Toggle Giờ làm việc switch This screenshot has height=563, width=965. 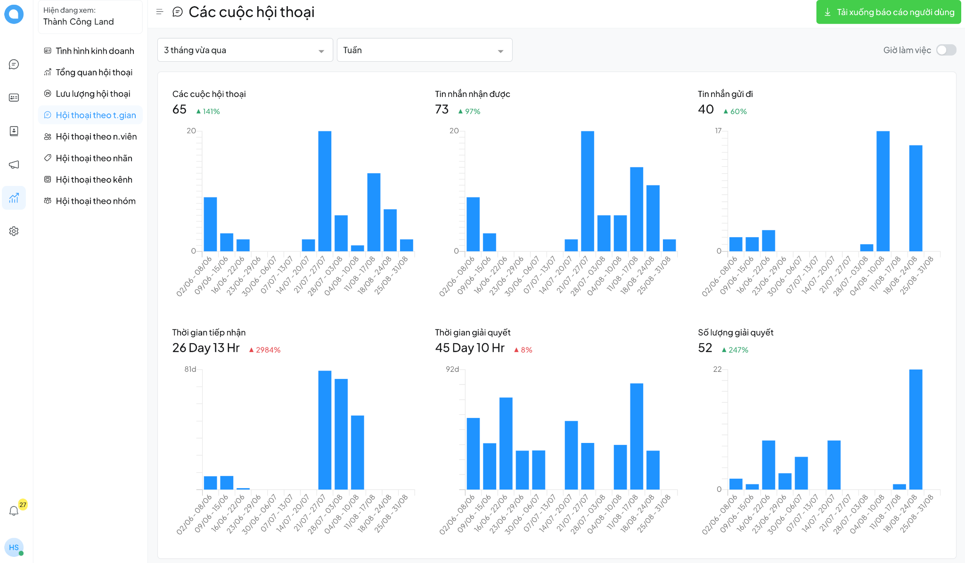(x=946, y=50)
